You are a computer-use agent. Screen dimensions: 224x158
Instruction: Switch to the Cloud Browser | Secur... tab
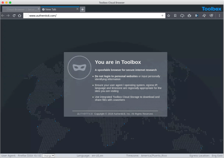click(21, 9)
